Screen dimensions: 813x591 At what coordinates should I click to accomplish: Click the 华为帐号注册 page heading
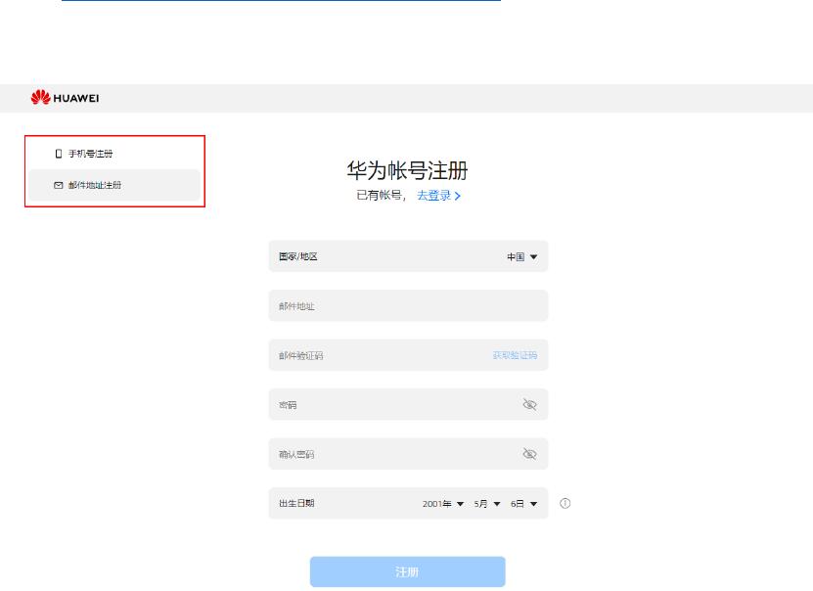coord(408,170)
